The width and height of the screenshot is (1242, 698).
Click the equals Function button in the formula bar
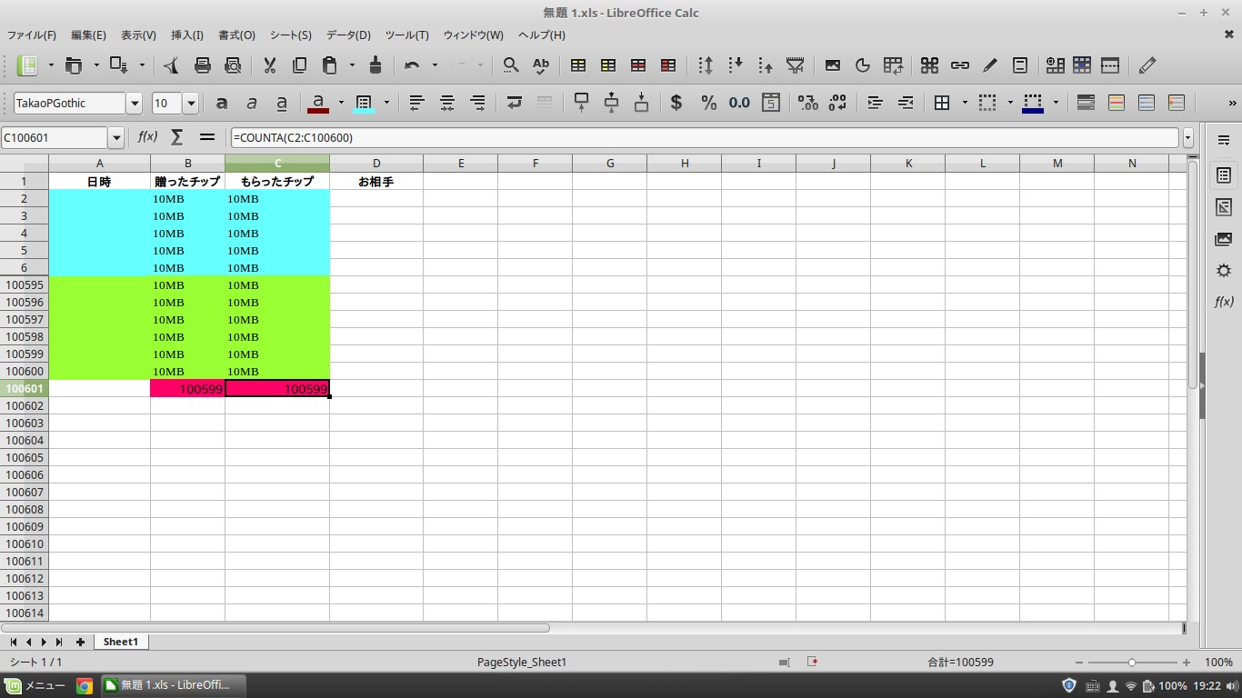(x=207, y=137)
